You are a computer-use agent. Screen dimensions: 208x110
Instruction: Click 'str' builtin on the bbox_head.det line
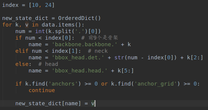point(119,58)
